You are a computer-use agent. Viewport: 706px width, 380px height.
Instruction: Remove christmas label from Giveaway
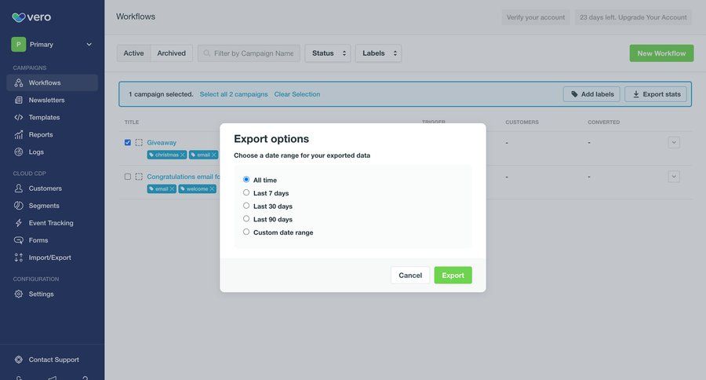tap(182, 155)
